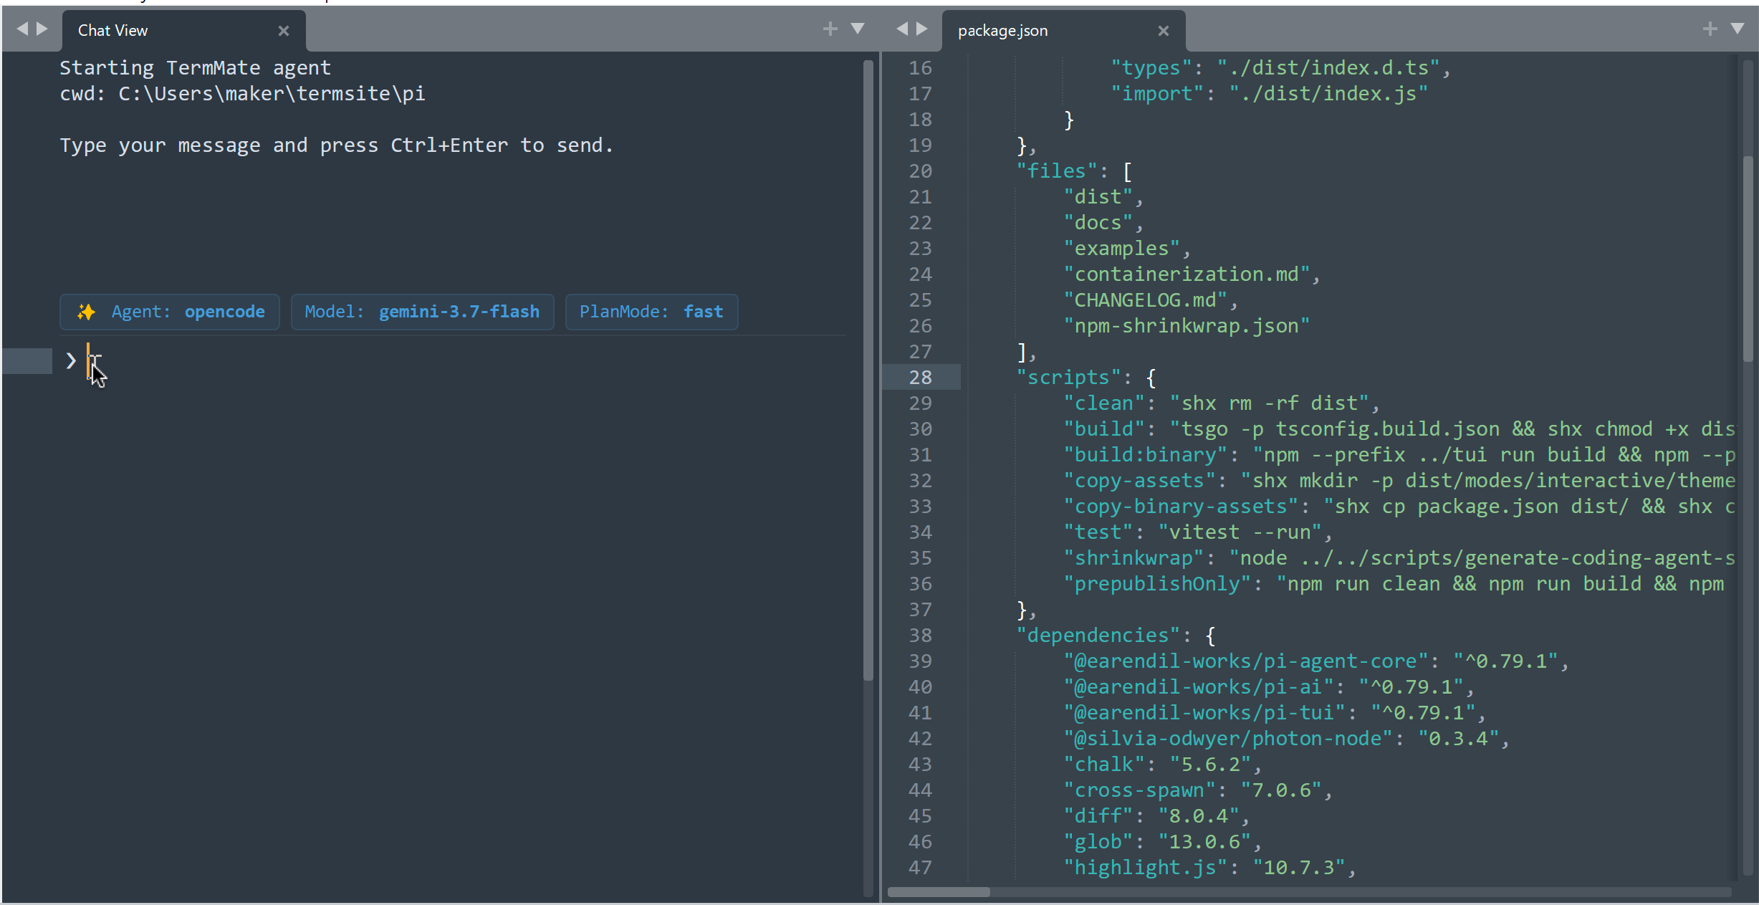Click the "clean" script name
This screenshot has height=905, width=1759.
pyautogui.click(x=1104, y=403)
